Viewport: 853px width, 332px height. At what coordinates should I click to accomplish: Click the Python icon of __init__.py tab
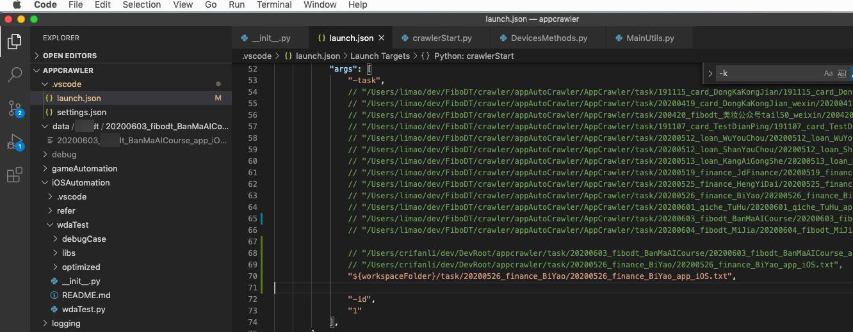245,38
